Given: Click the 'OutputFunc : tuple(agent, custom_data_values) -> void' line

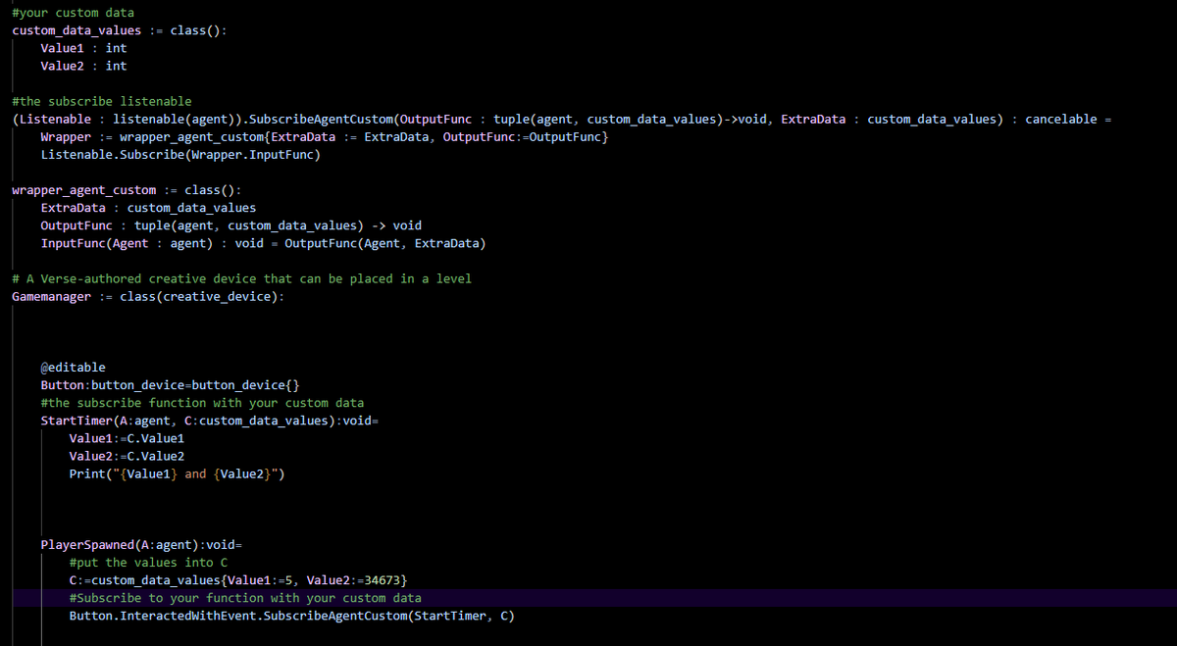Looking at the screenshot, I should pyautogui.click(x=231, y=224).
